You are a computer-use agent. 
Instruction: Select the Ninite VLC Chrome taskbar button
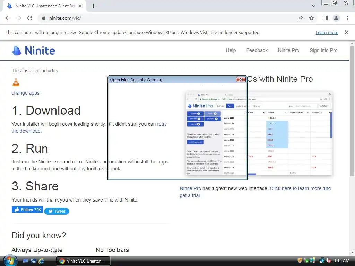click(x=83, y=261)
